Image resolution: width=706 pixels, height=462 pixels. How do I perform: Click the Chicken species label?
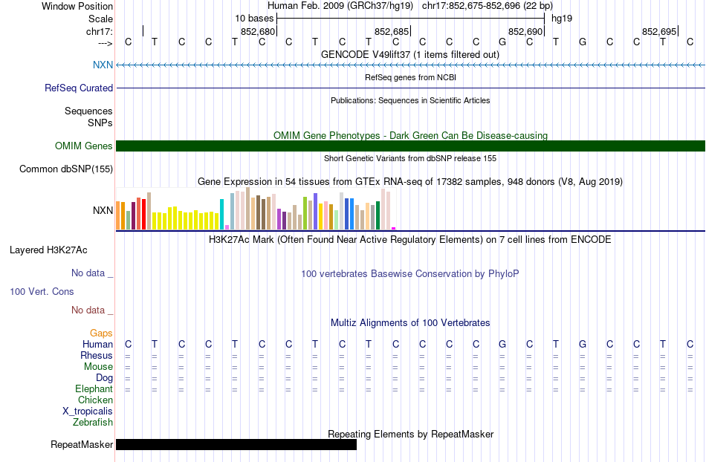pyautogui.click(x=95, y=400)
